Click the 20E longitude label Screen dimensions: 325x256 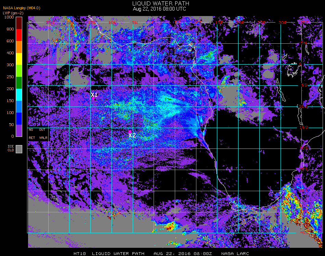pyautogui.click(x=240, y=23)
